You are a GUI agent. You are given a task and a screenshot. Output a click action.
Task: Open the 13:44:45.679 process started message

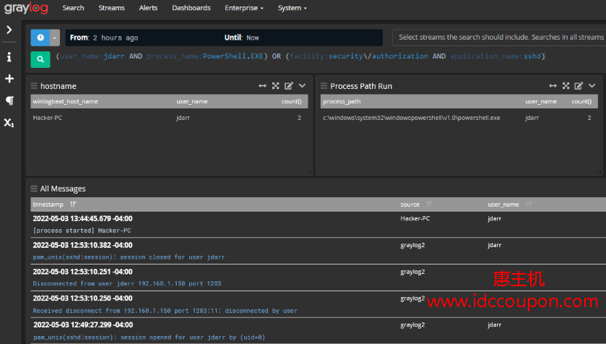pyautogui.click(x=318, y=225)
